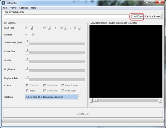
Task: Click the Create GIF! button
Action: click(x=83, y=114)
